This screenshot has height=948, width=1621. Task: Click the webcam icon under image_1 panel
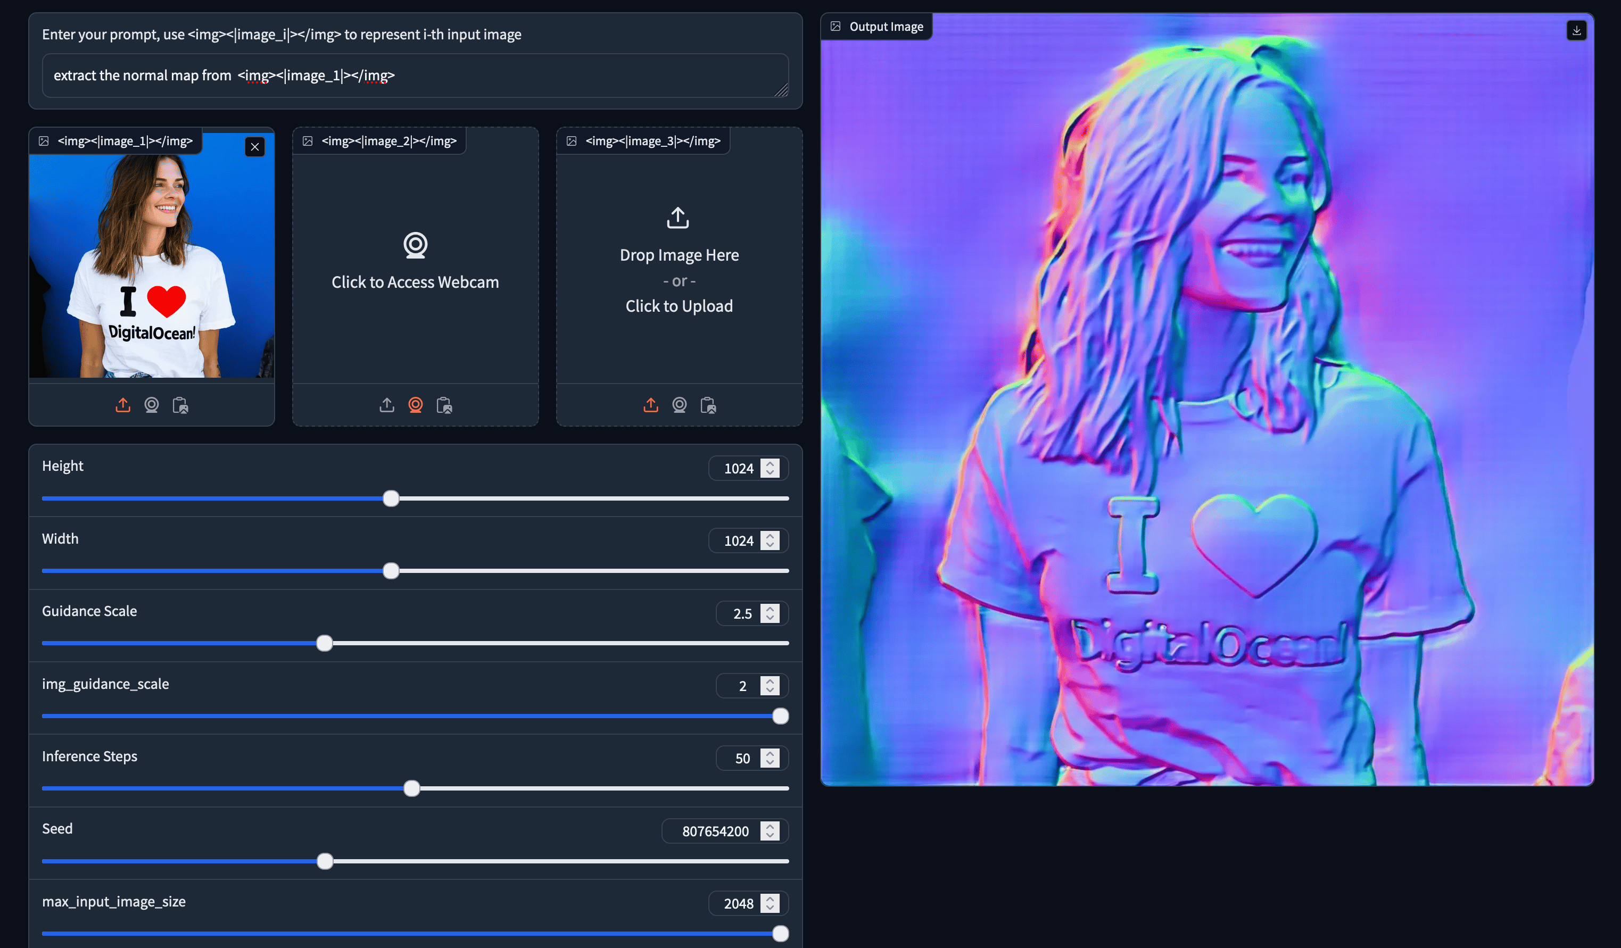point(151,405)
